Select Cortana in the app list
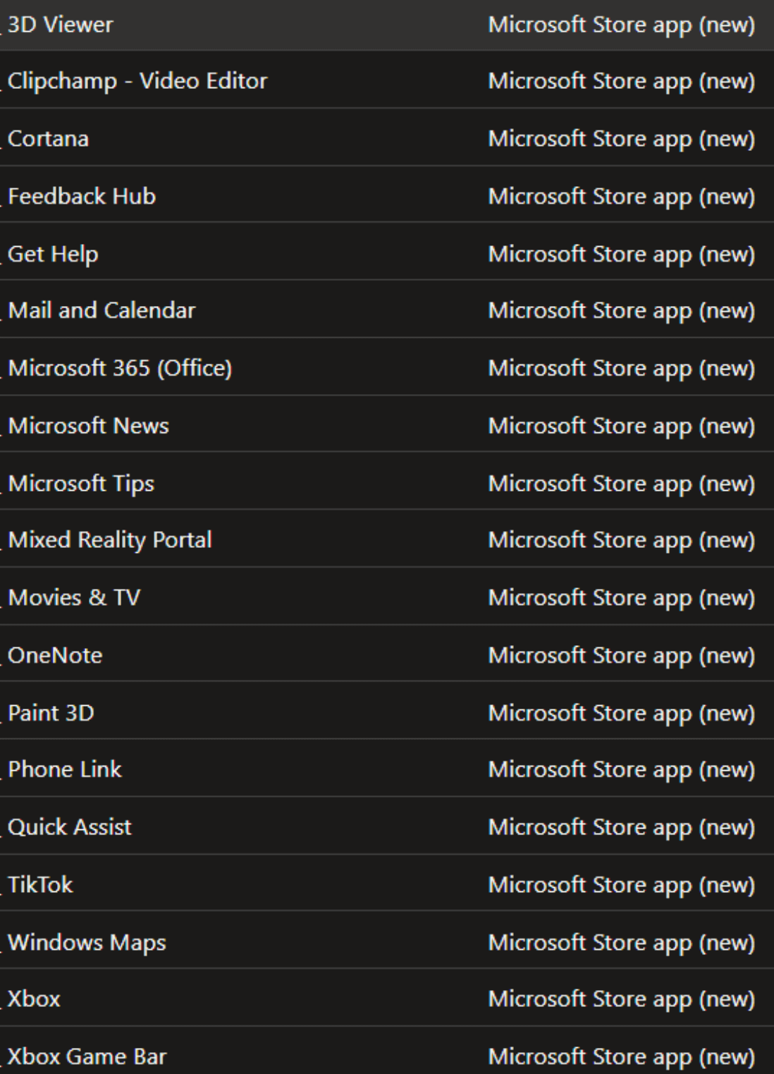This screenshot has width=774, height=1074. click(x=48, y=139)
